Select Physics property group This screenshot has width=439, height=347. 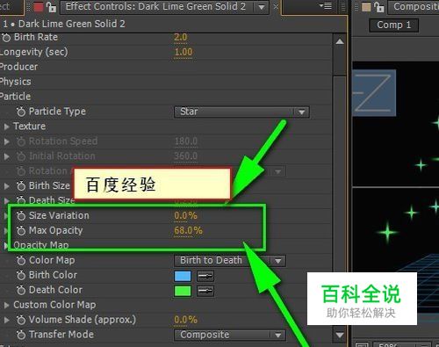click(16, 82)
